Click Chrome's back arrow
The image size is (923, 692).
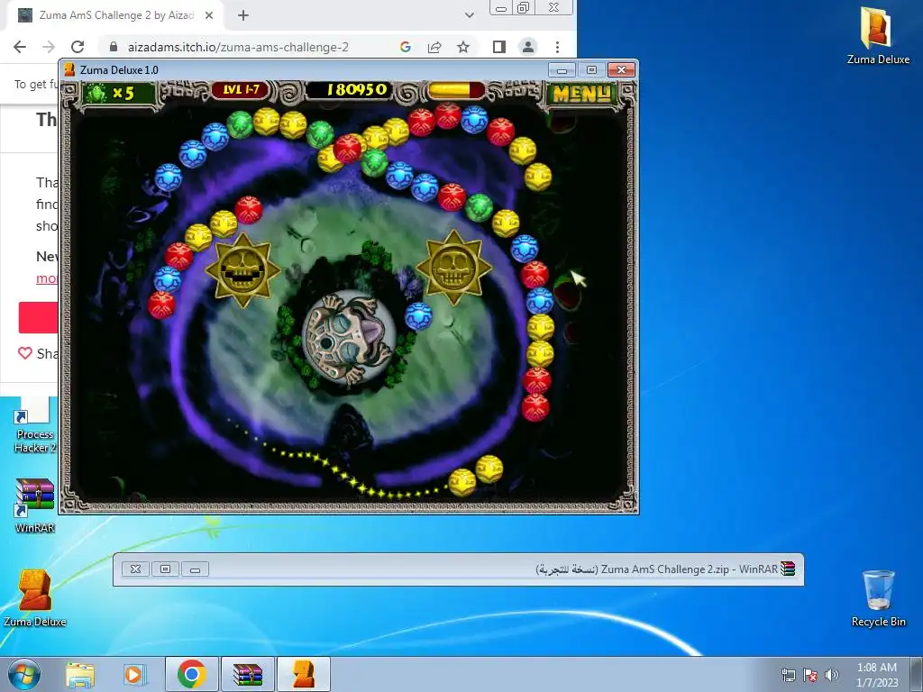tap(20, 47)
